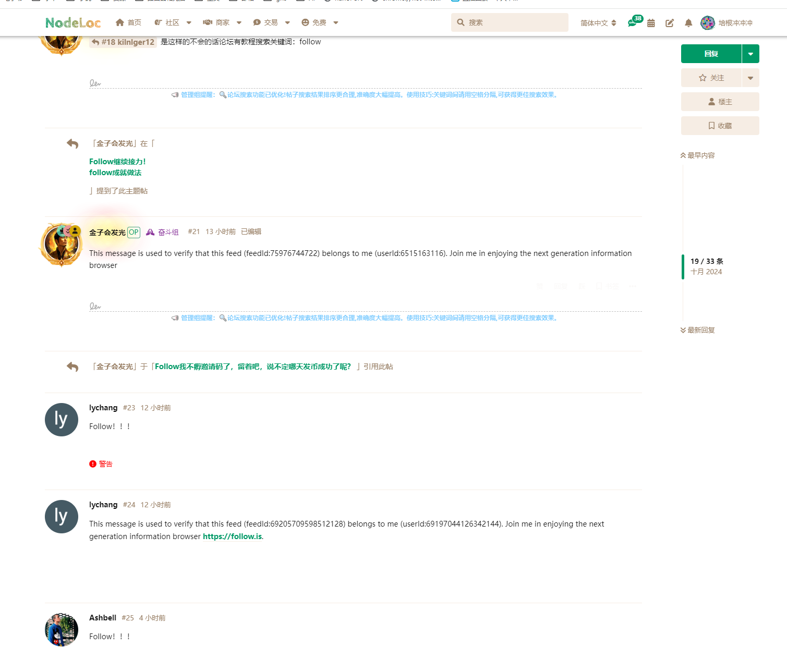Open post #24 permalink number

tap(129, 505)
